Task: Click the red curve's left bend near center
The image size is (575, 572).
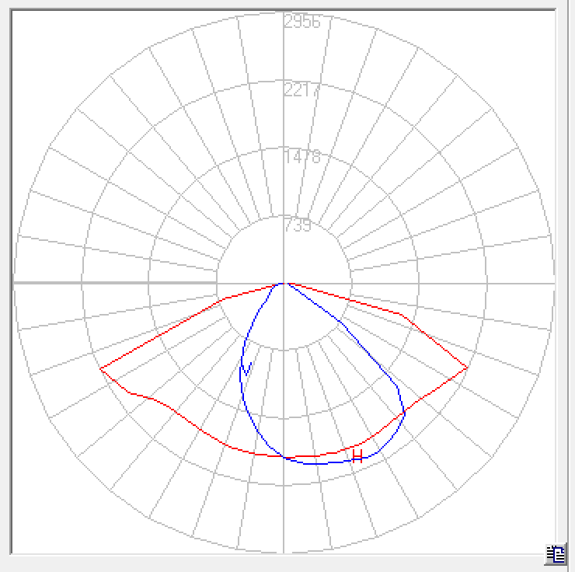Action: [225, 298]
